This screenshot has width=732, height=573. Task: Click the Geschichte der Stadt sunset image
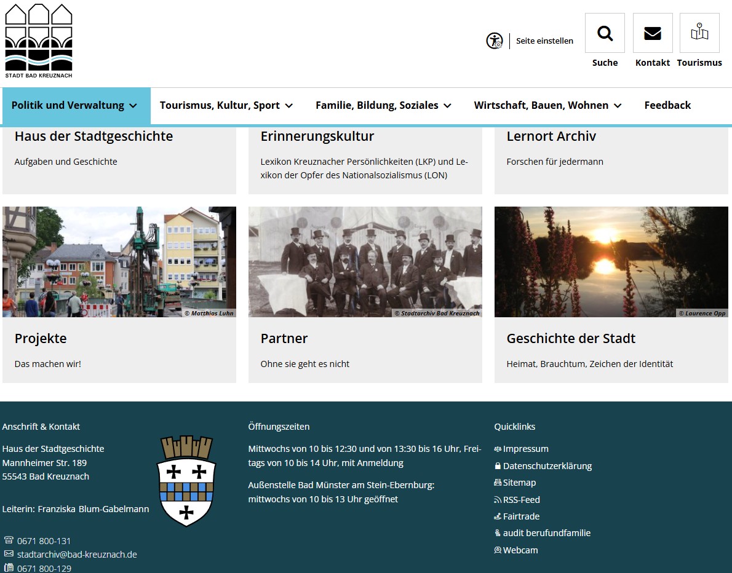[x=611, y=262]
